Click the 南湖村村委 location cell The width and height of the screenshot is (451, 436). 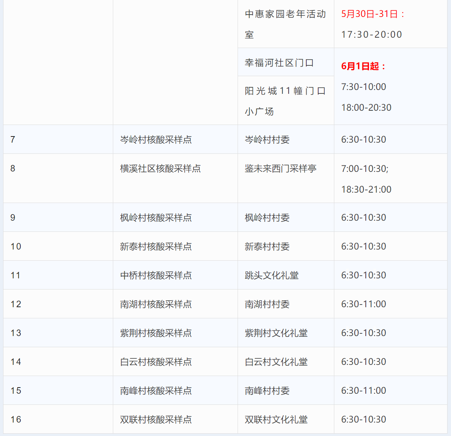click(x=267, y=304)
